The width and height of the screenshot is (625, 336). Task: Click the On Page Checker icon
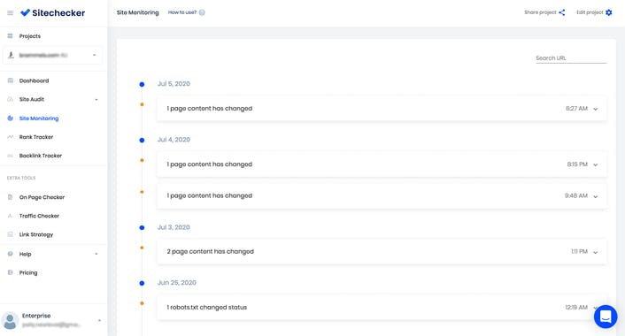[x=10, y=197]
